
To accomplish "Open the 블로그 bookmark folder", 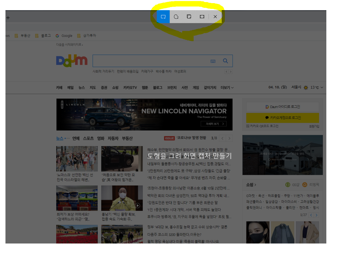I will point(43,36).
